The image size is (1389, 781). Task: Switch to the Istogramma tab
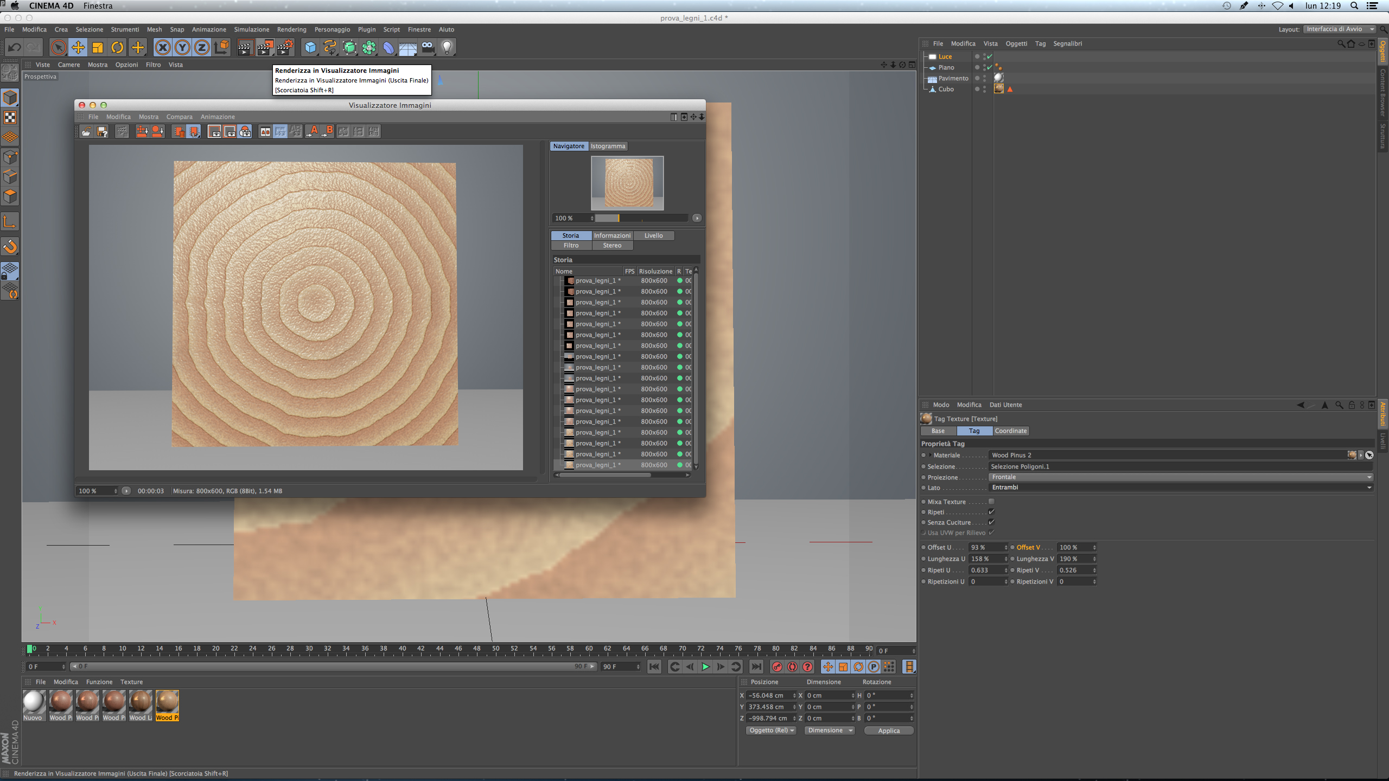point(608,146)
